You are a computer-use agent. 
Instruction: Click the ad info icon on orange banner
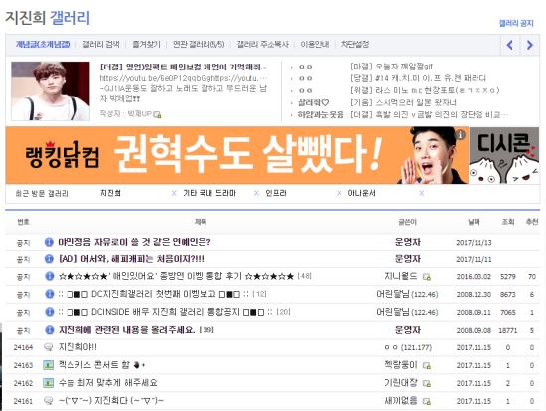point(460,134)
